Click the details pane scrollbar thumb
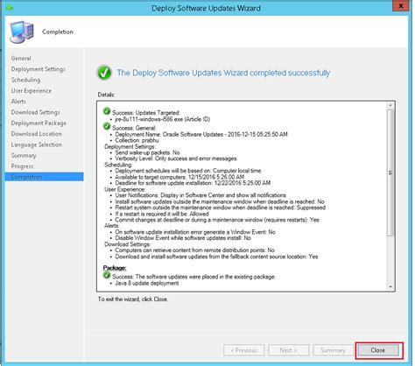This screenshot has height=366, width=415. click(x=390, y=172)
